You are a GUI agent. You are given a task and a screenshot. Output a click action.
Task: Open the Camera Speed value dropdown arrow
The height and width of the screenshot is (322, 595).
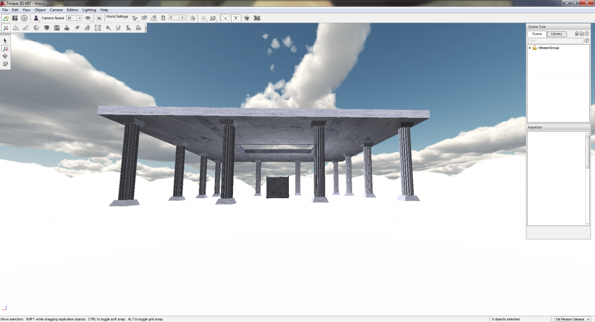pos(80,18)
